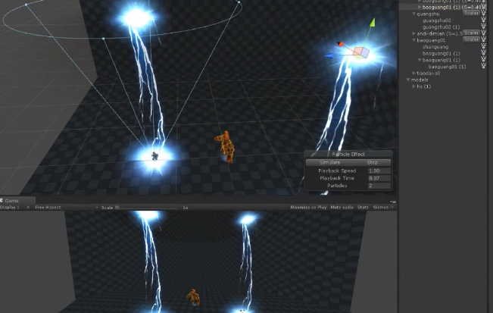Image resolution: width=493 pixels, height=313 pixels.
Task: Toggle Maximize on Play
Action: tap(308, 208)
